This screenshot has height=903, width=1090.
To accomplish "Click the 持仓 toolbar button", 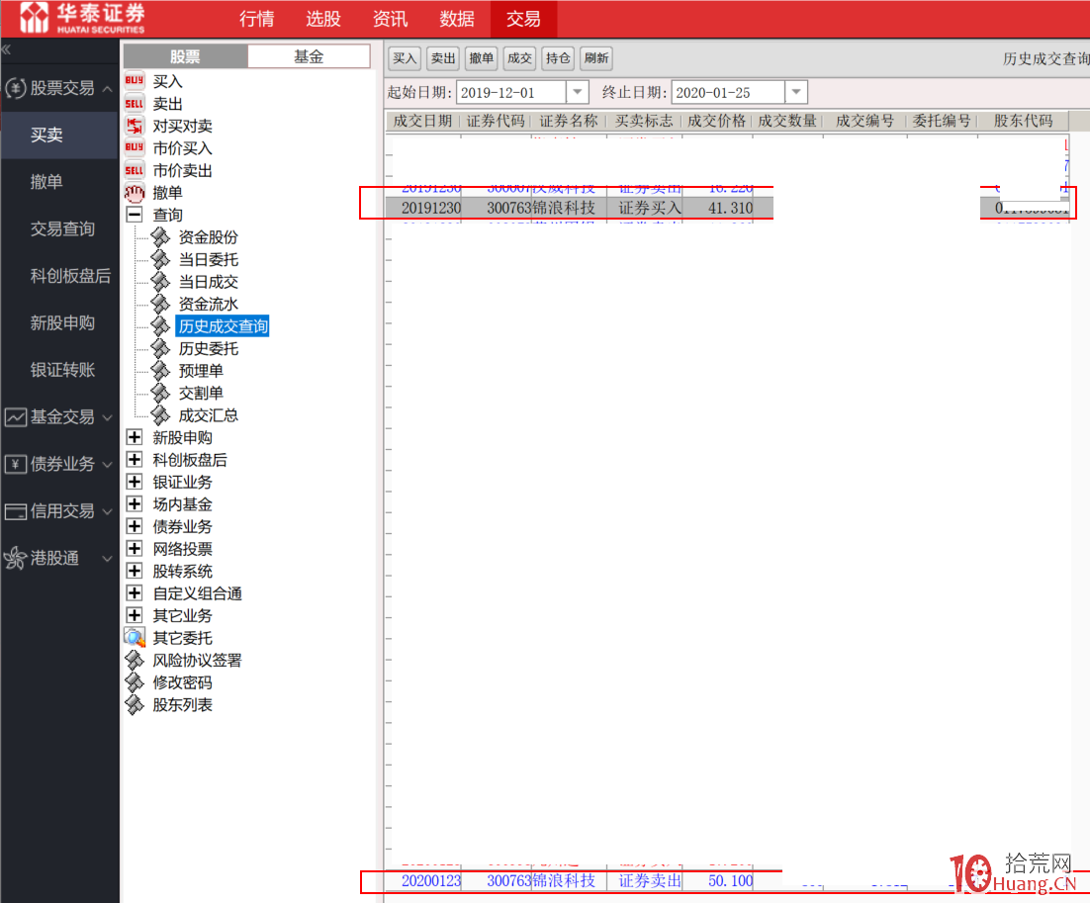I will pos(558,58).
